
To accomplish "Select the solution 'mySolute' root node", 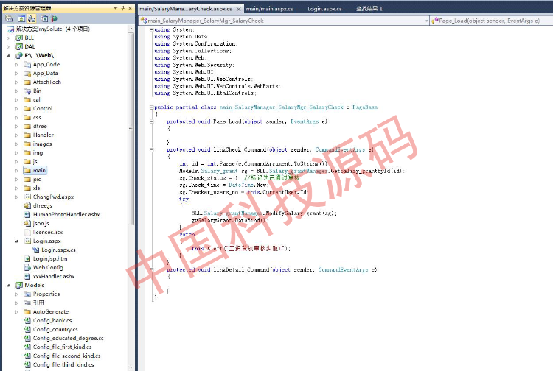I will click(x=49, y=29).
